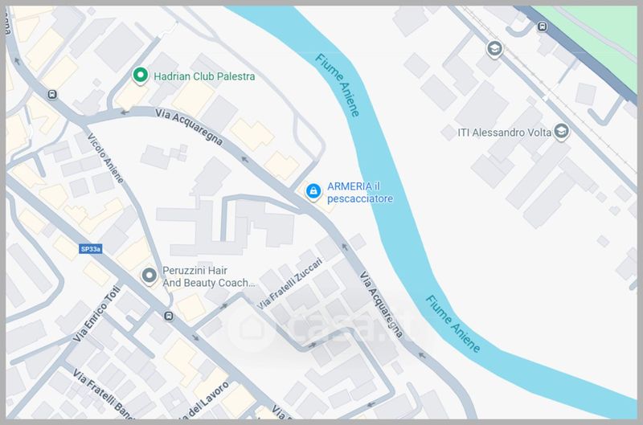Image resolution: width=643 pixels, height=425 pixels.
Task: Click the upper Via Acquaregna street label
Action: (x=189, y=127)
